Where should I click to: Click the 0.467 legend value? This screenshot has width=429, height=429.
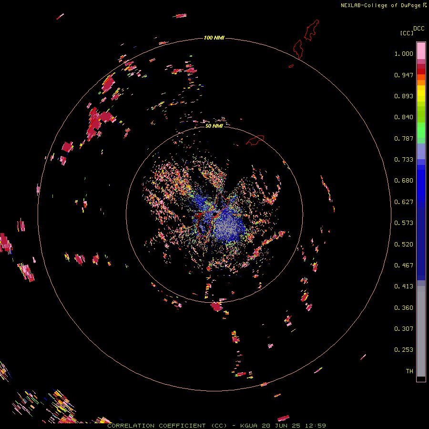coord(404,266)
